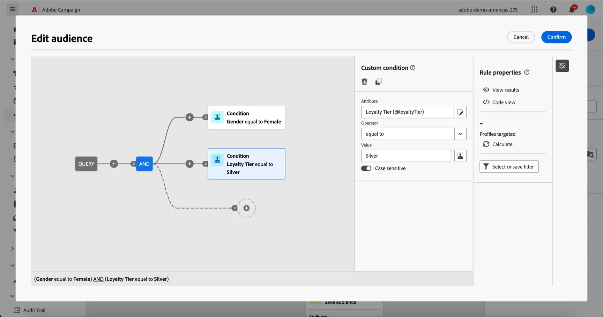Image resolution: width=603 pixels, height=317 pixels.
Task: Calculate profiles targeted
Action: (x=498, y=144)
